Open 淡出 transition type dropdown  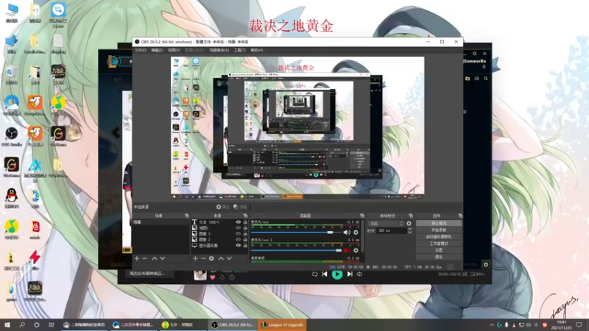click(x=387, y=224)
